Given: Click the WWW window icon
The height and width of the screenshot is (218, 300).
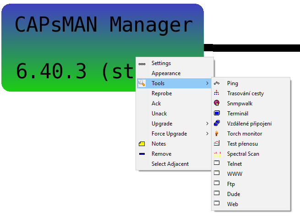Looking at the screenshot, I should 217,173.
